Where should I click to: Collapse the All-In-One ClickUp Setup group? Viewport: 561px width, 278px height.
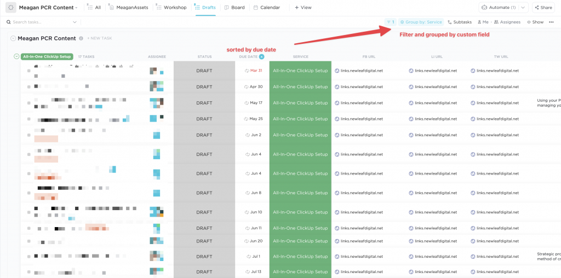[x=16, y=56]
